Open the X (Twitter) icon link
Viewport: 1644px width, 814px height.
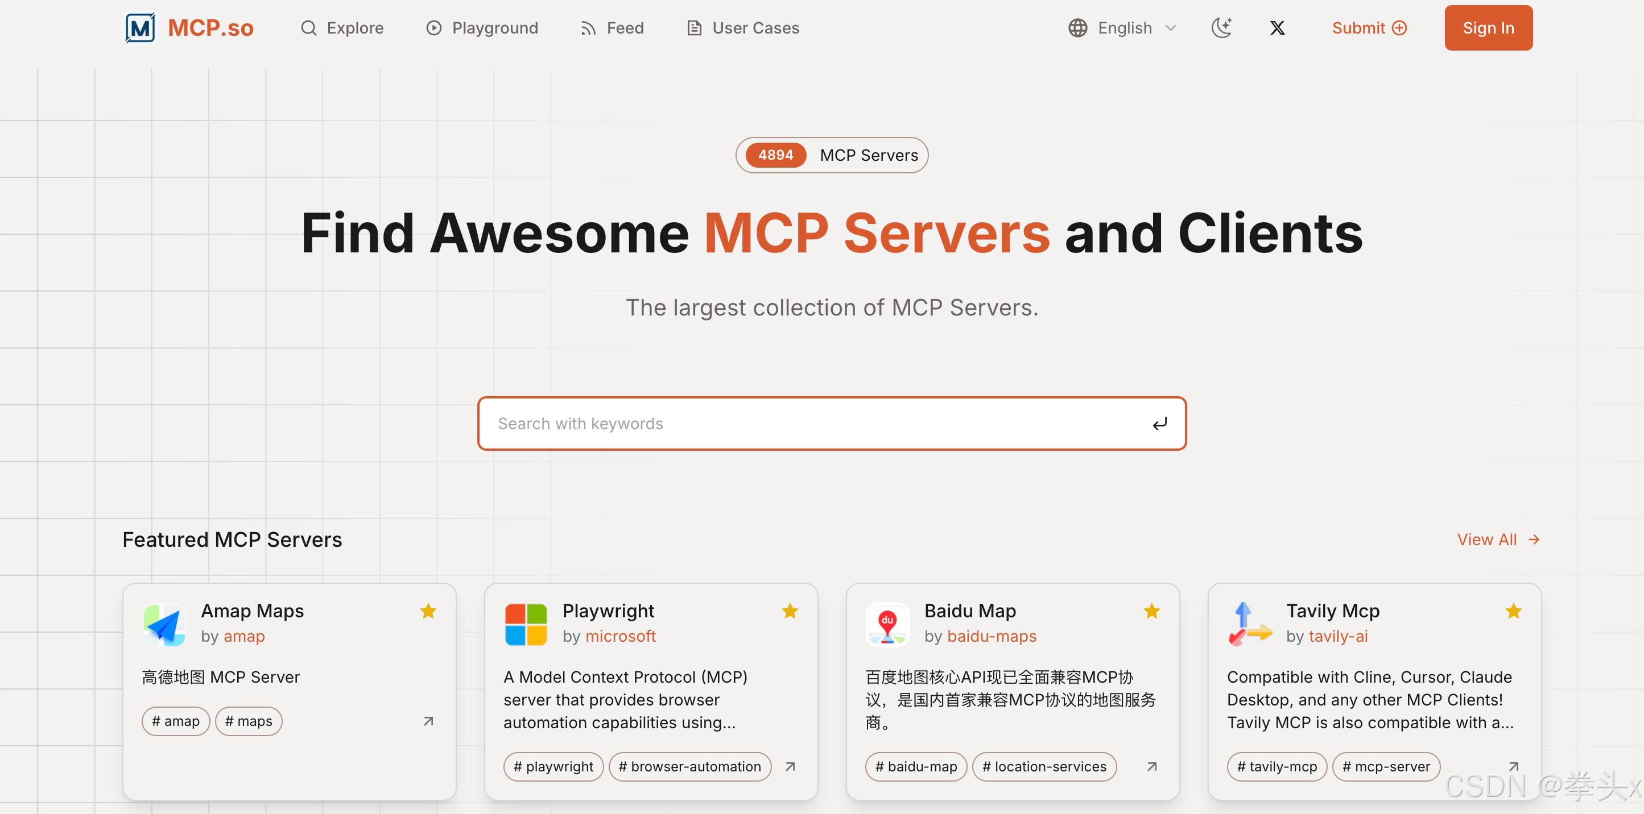tap(1277, 28)
